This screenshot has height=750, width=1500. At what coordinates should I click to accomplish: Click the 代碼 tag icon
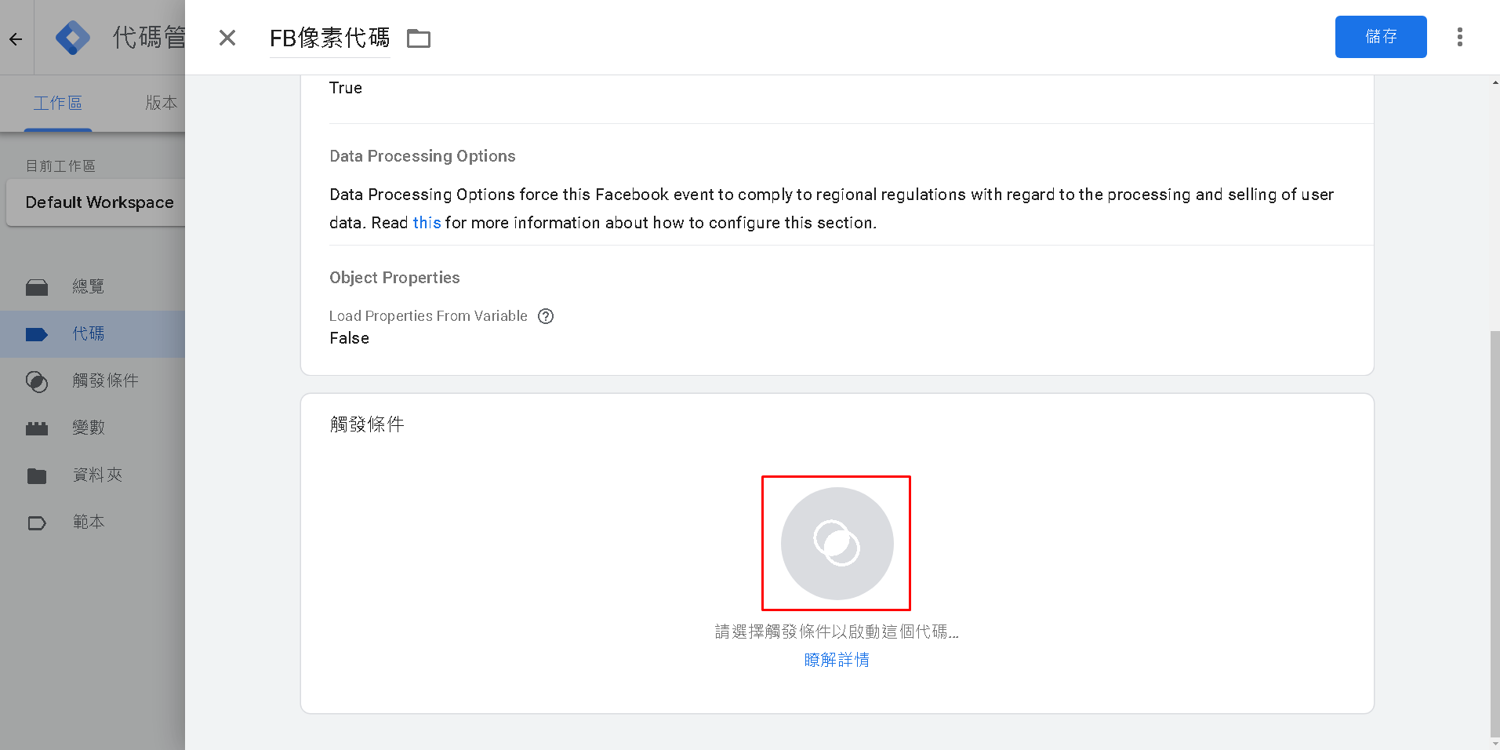tap(37, 334)
